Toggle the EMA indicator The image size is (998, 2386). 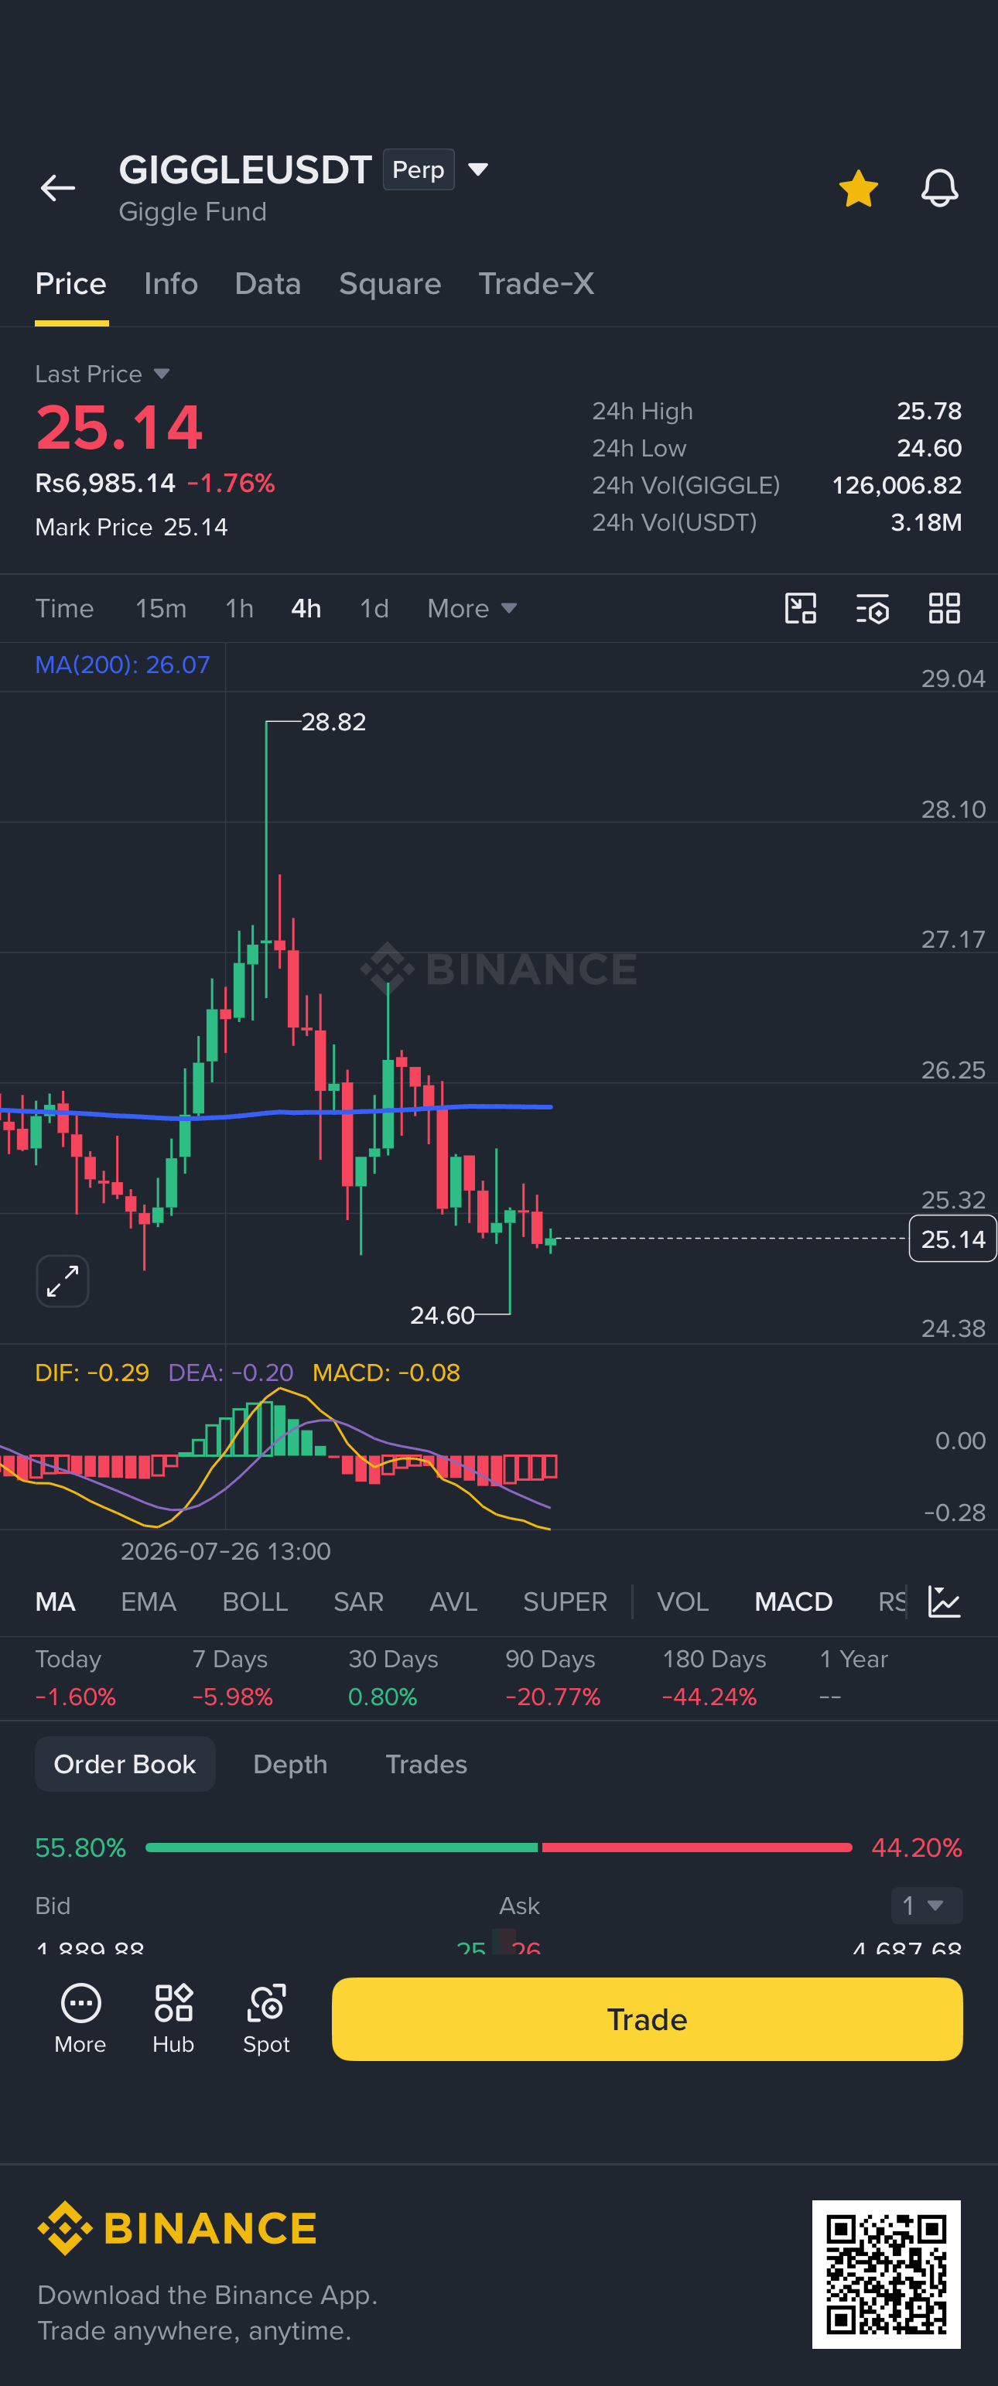coord(148,1601)
